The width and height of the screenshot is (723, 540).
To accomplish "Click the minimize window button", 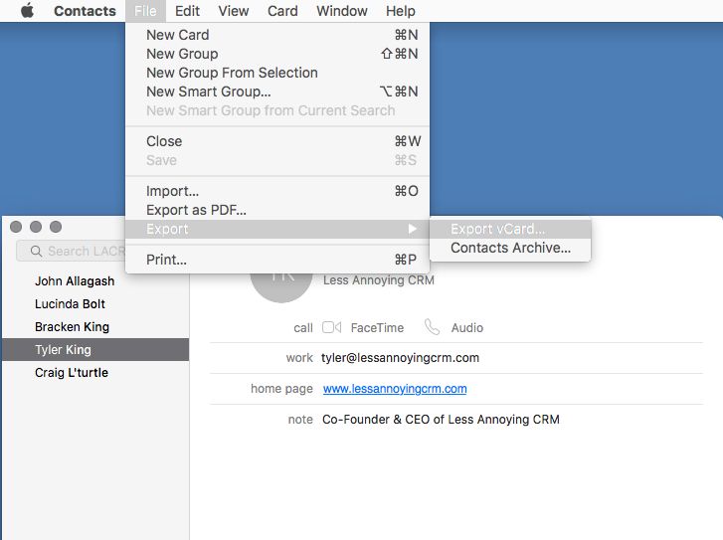I will point(36,227).
